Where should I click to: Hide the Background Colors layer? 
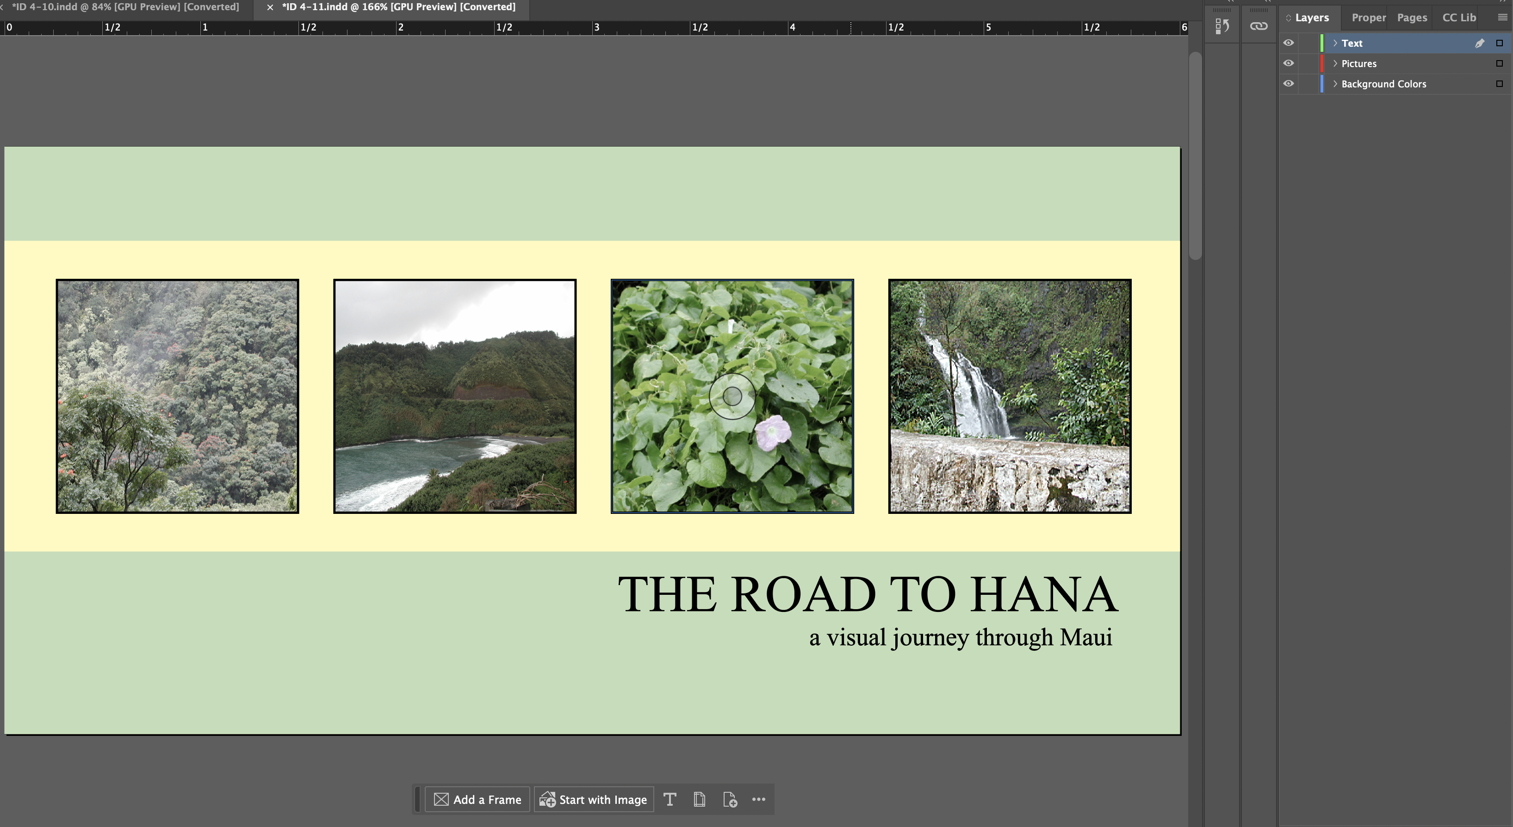1289,83
